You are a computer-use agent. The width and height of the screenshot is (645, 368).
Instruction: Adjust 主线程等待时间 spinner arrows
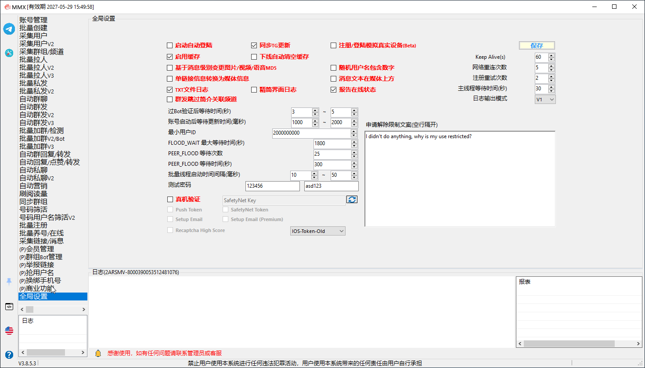551,89
